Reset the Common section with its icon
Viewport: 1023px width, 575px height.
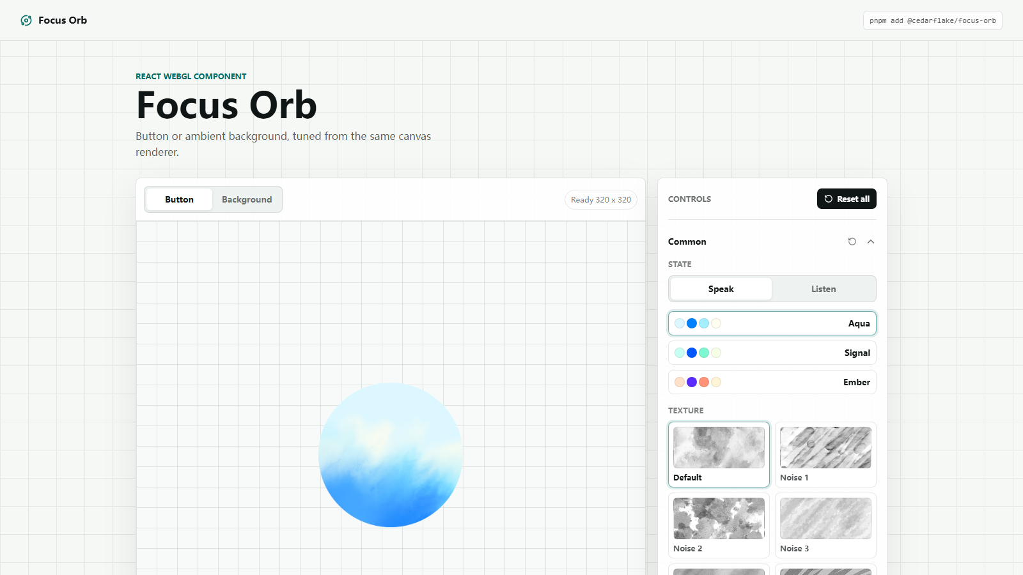pyautogui.click(x=852, y=241)
